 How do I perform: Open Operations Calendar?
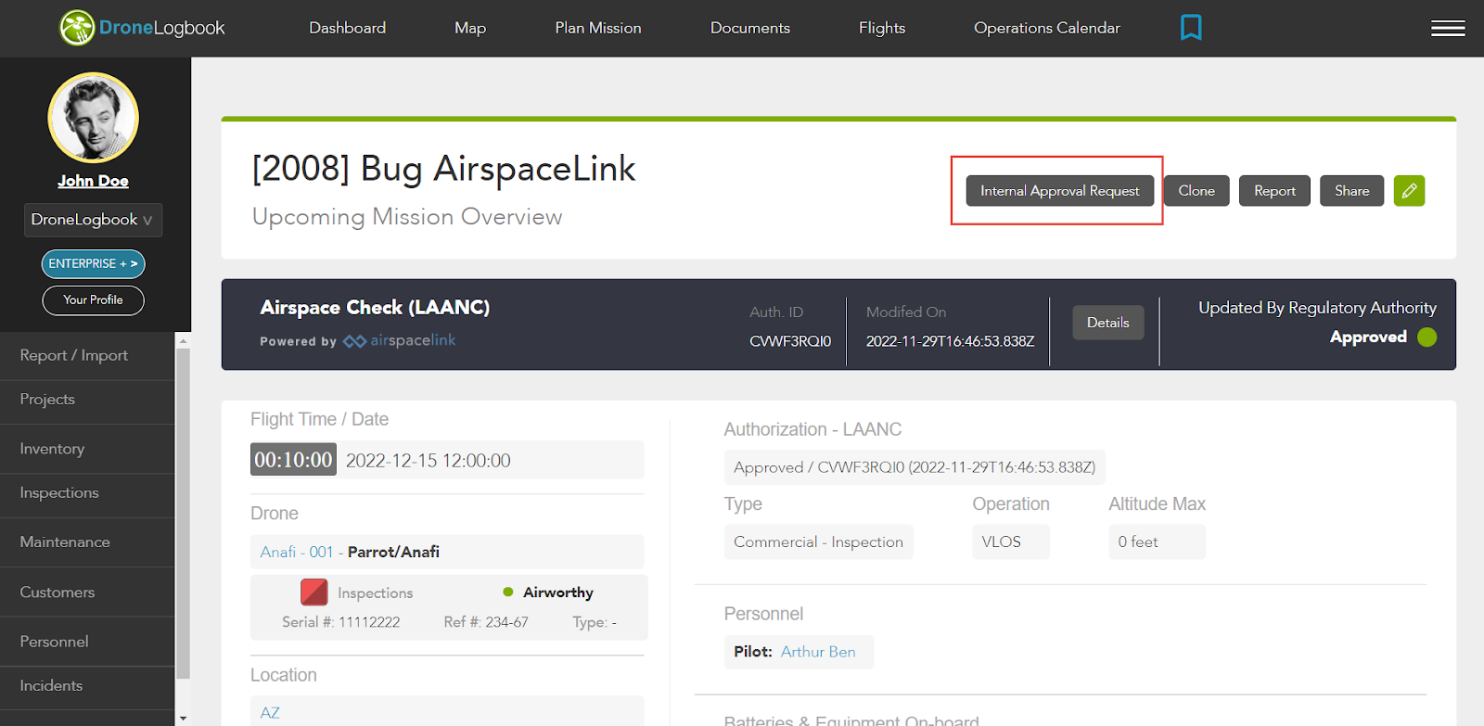click(x=1047, y=28)
